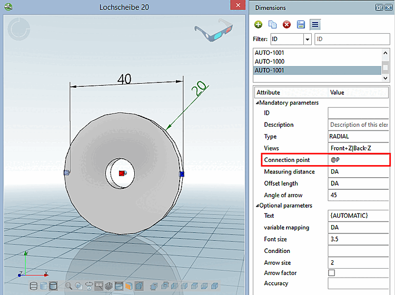The width and height of the screenshot is (395, 295).
Task: Collapse the Mandatory parameters section
Action: pyautogui.click(x=258, y=103)
